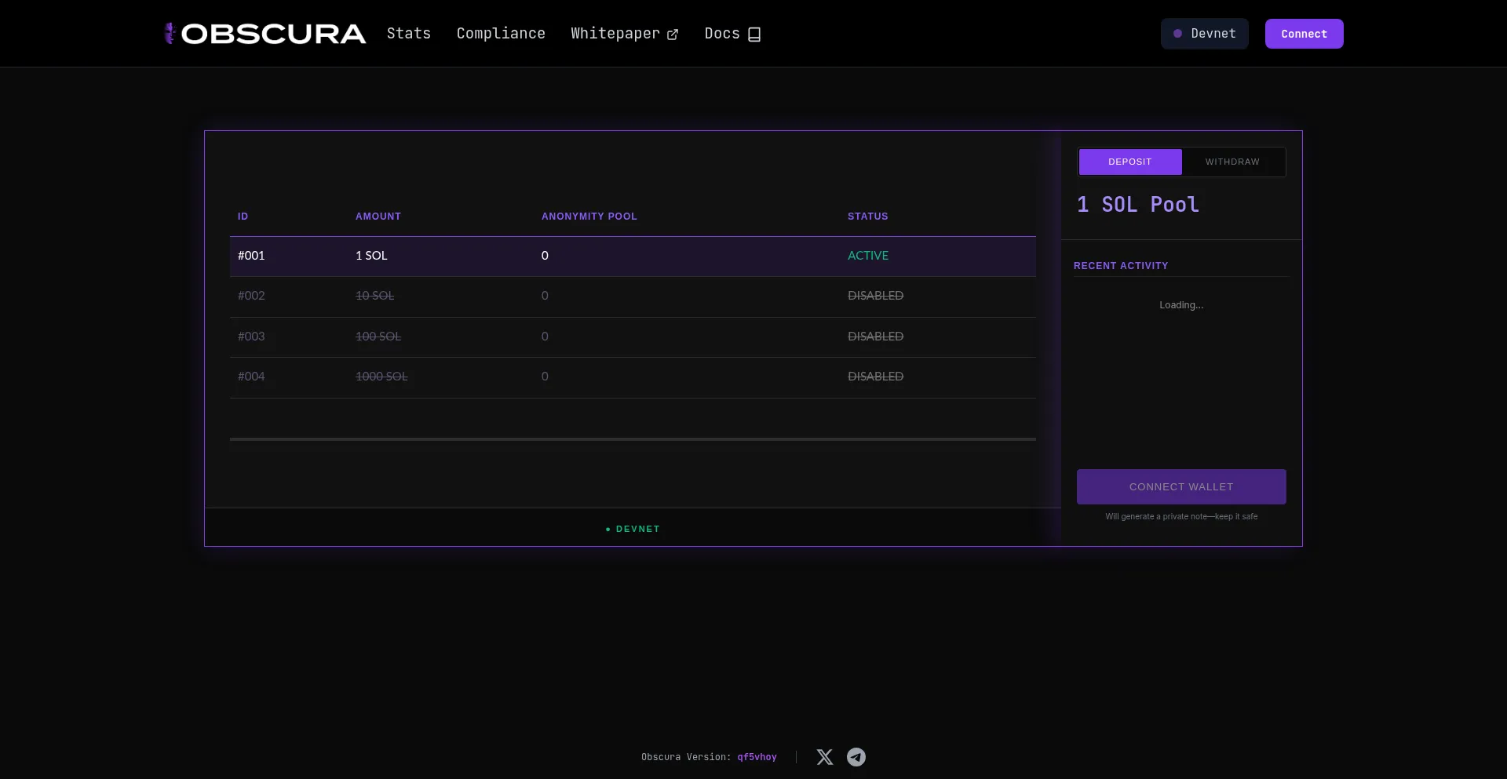This screenshot has height=779, width=1507.
Task: Click the Recent Activity heading
Action: coord(1121,266)
